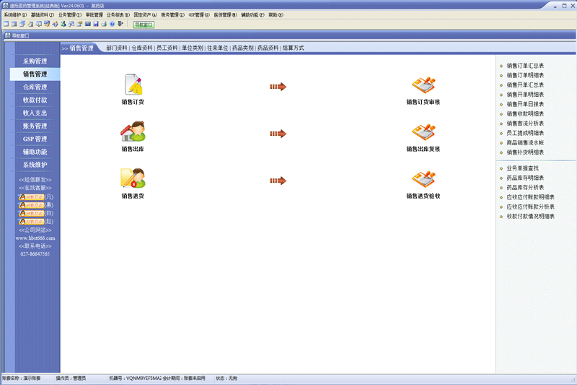Screen dimensions: 577x385
Task: Click the 往来单位 link
Action: point(218,48)
